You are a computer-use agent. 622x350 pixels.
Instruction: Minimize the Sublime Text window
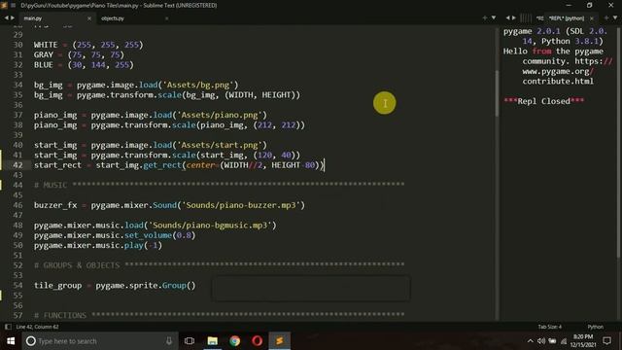point(569,5)
